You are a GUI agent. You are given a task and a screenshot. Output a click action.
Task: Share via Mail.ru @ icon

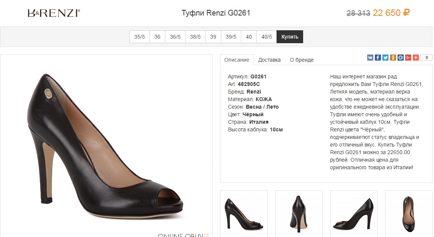tap(401, 58)
